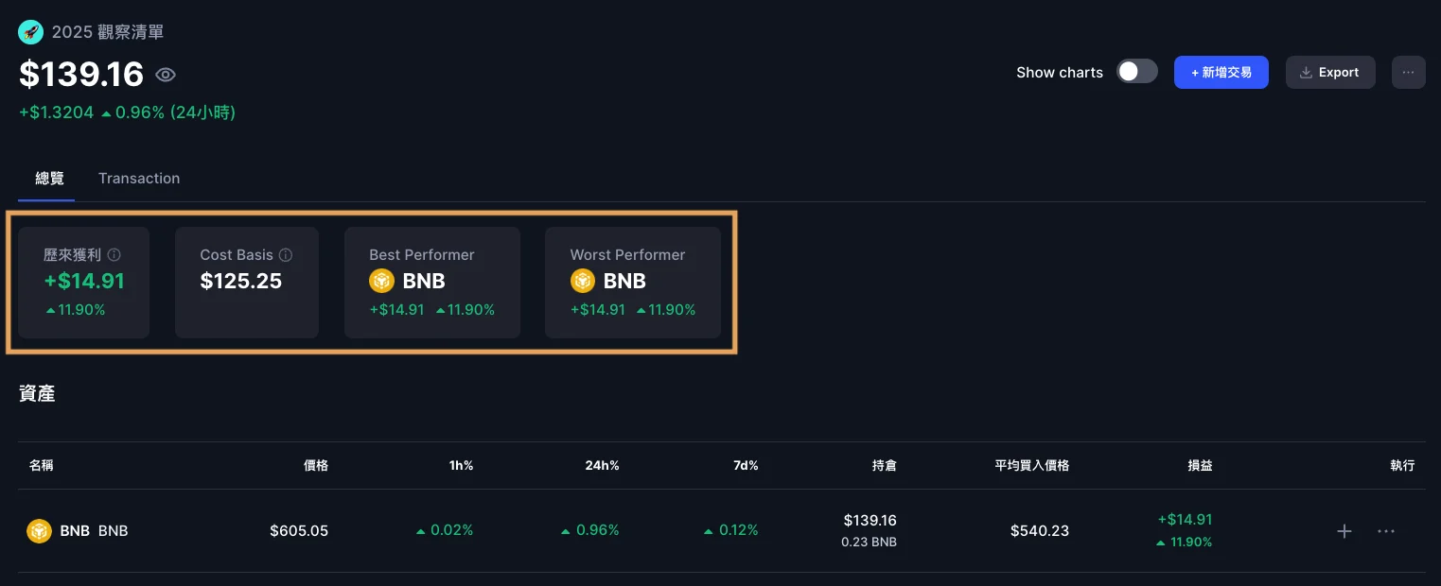
Task: Click the info icon beside Cost Basis
Action: point(286,255)
